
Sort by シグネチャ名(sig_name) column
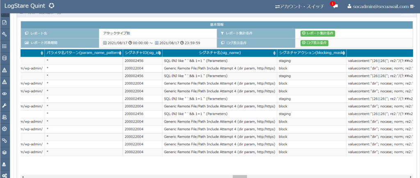pyautogui.click(x=220, y=53)
